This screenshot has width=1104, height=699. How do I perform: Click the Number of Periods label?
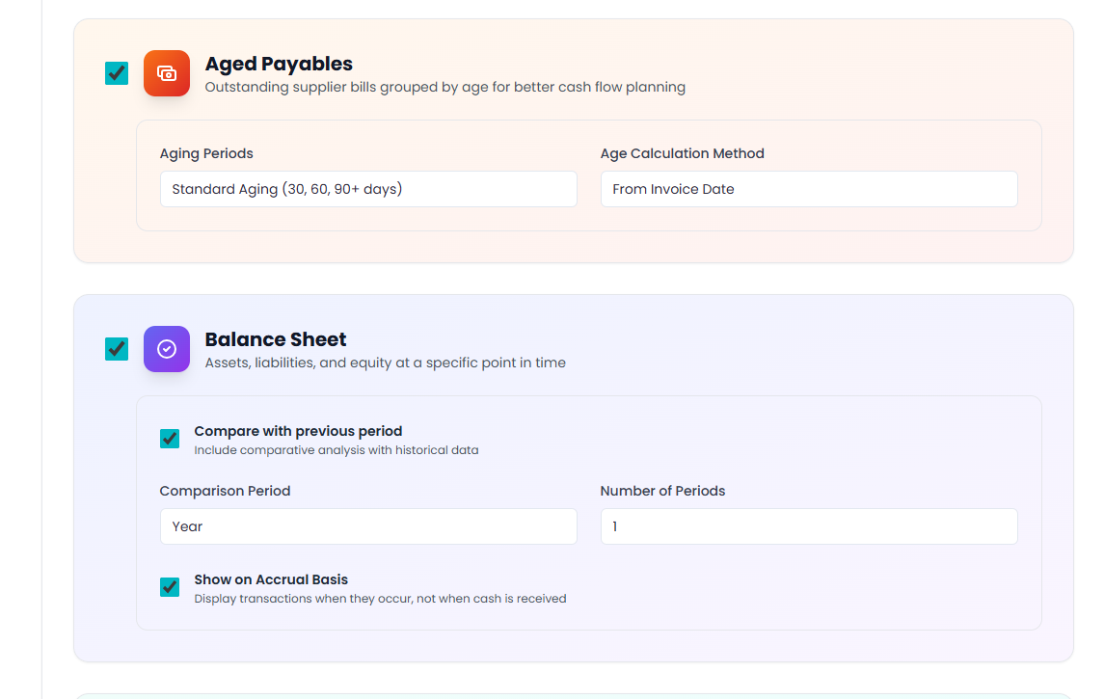click(662, 491)
